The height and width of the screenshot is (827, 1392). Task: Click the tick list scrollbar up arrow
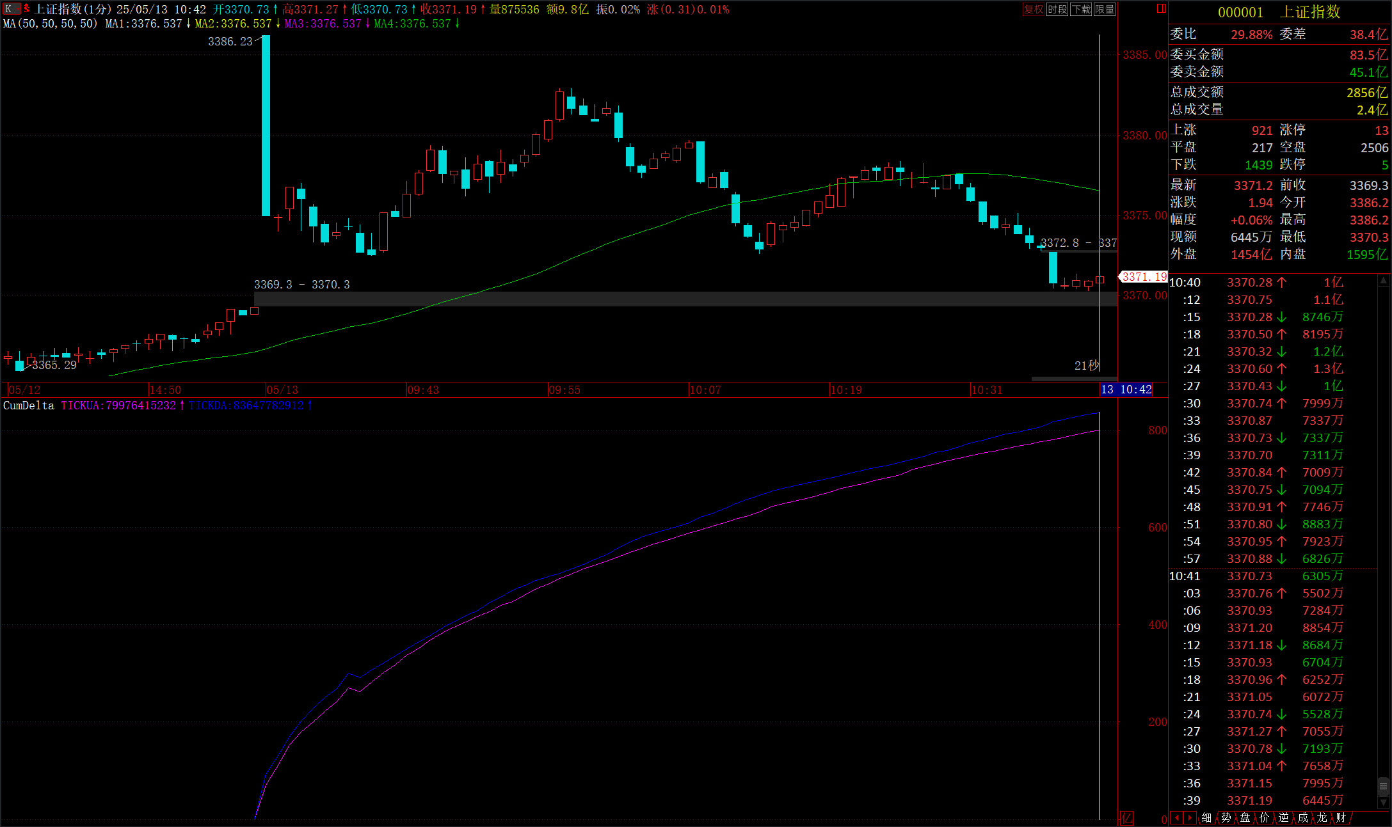point(1383,280)
